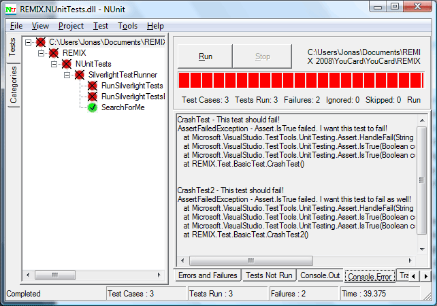The width and height of the screenshot is (437, 306).
Task: Click 'Skipped: 0' summary text
Action: pyautogui.click(x=383, y=100)
